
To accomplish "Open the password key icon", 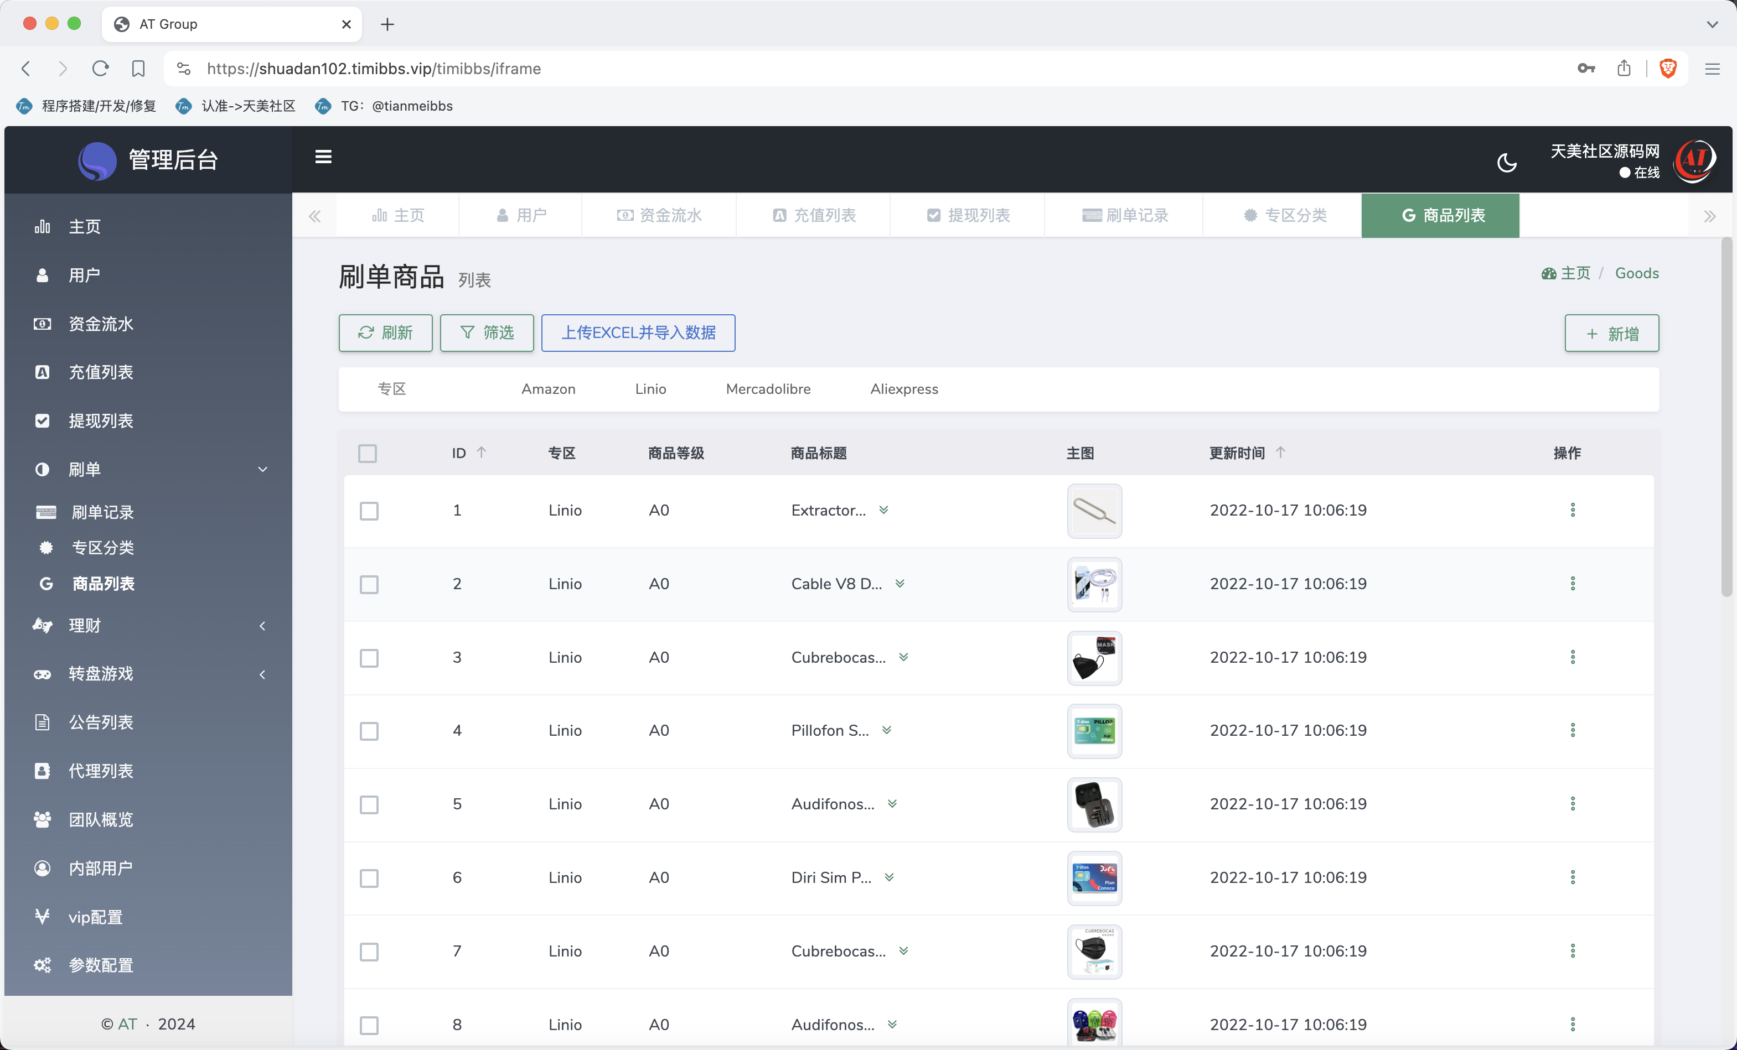I will [1585, 69].
